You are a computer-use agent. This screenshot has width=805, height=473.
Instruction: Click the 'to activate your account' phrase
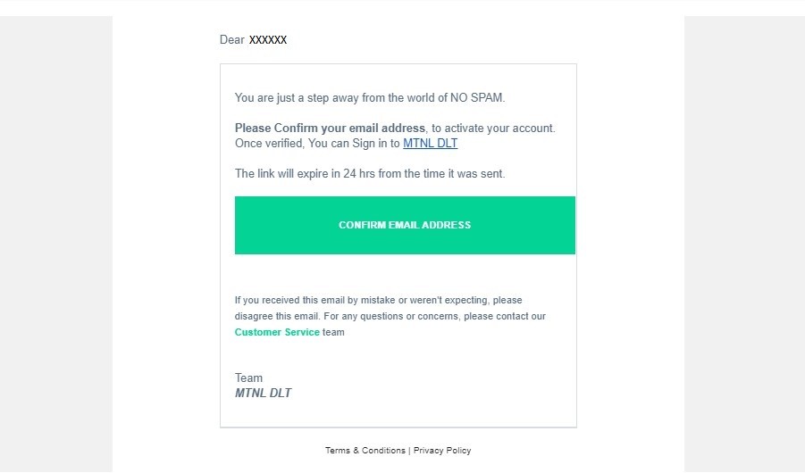click(493, 128)
